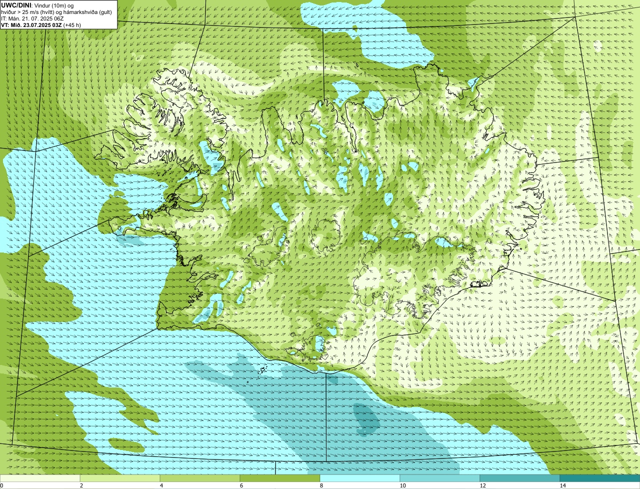Click the "12" label on the wind scale
Image resolution: width=640 pixels, height=489 pixels.
pyautogui.click(x=482, y=485)
